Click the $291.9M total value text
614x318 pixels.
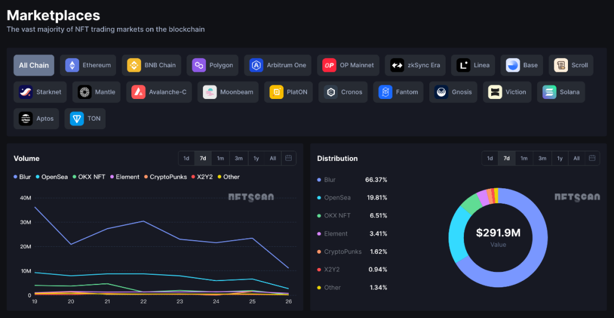click(498, 233)
